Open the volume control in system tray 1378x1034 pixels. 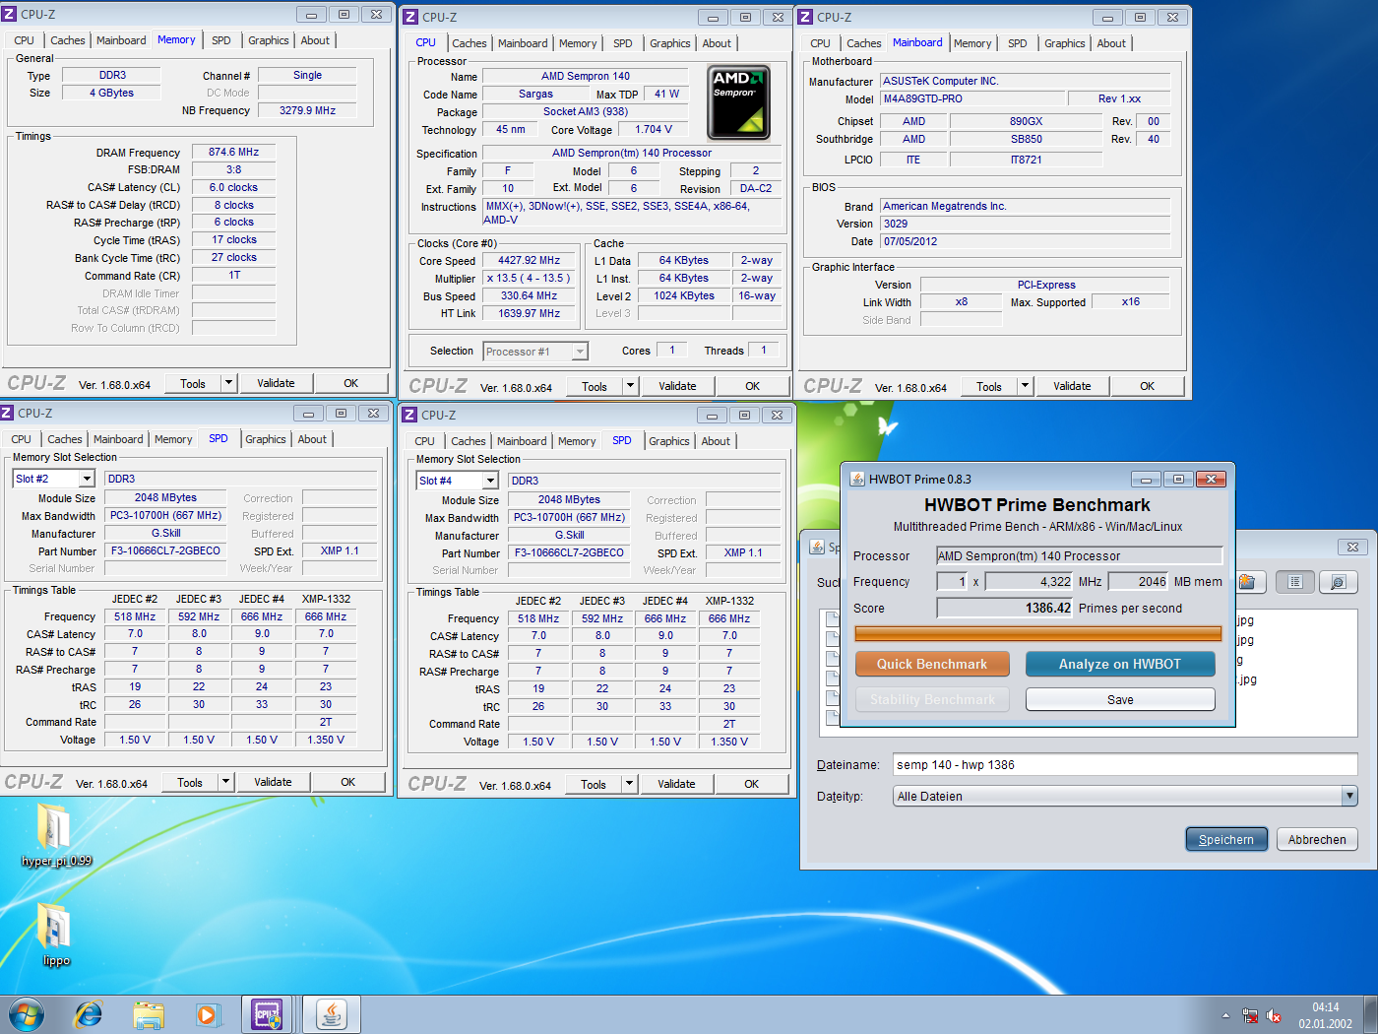click(x=1274, y=1015)
